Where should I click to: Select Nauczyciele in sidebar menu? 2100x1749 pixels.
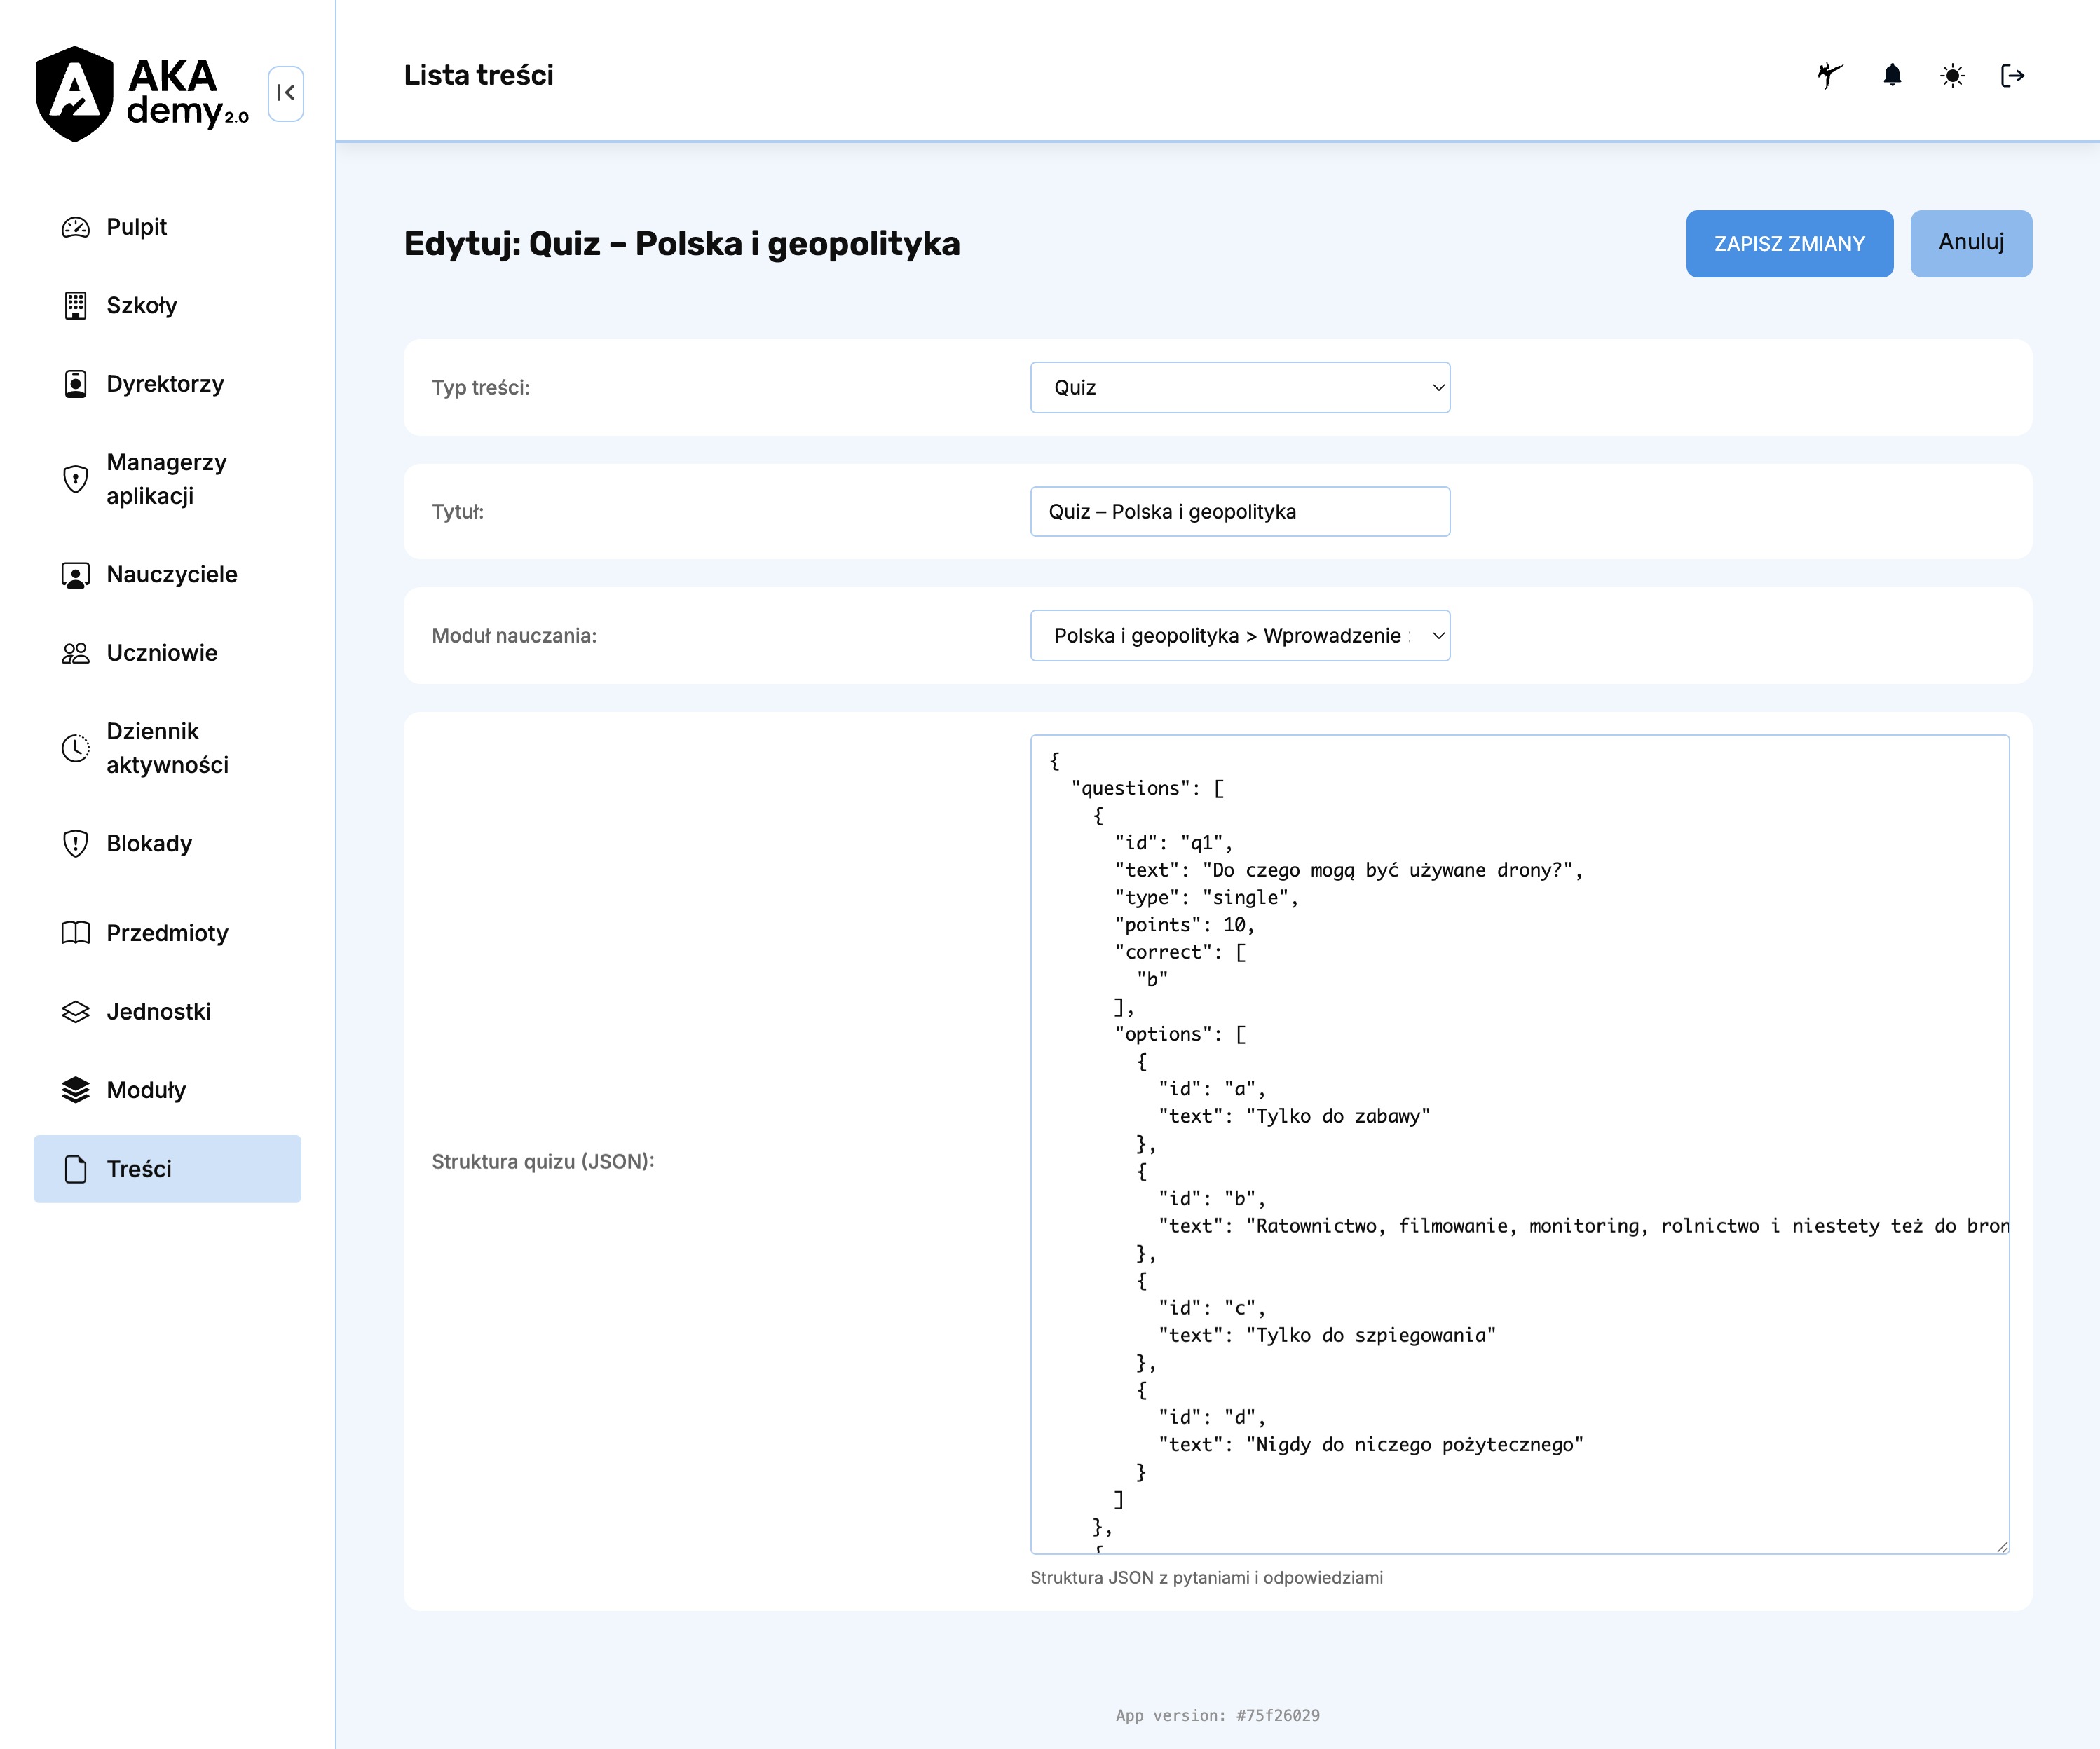[171, 575]
